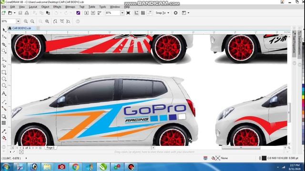Create a new document
Screen dimensions: 305x171
coord(4,13)
